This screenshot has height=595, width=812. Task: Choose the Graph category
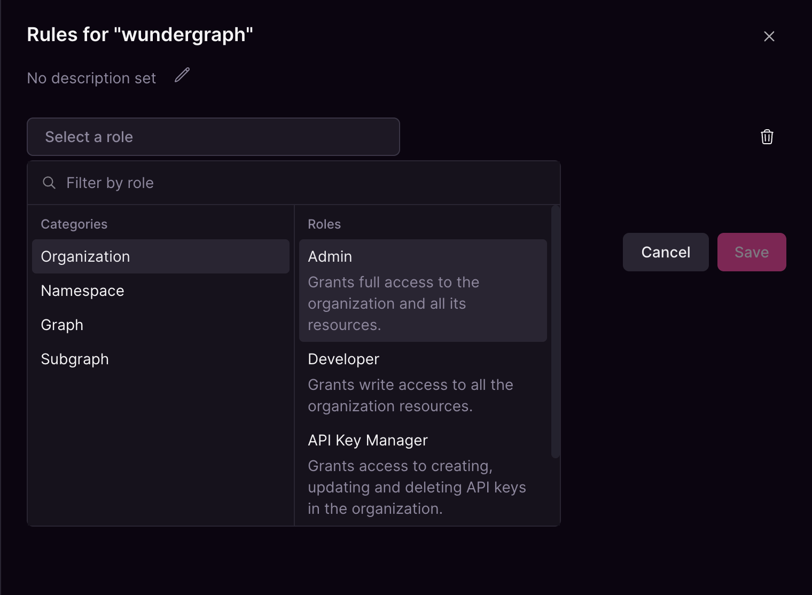point(61,325)
